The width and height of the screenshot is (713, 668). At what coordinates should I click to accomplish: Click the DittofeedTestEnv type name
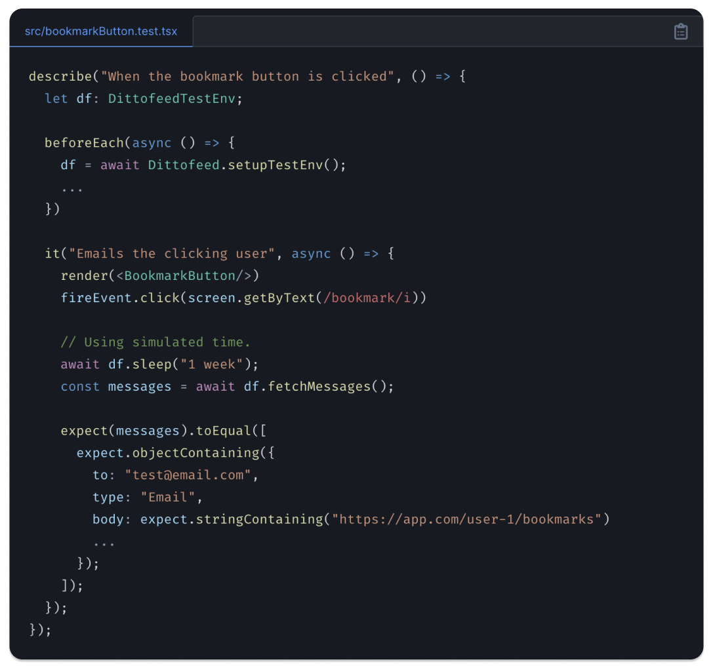point(175,99)
